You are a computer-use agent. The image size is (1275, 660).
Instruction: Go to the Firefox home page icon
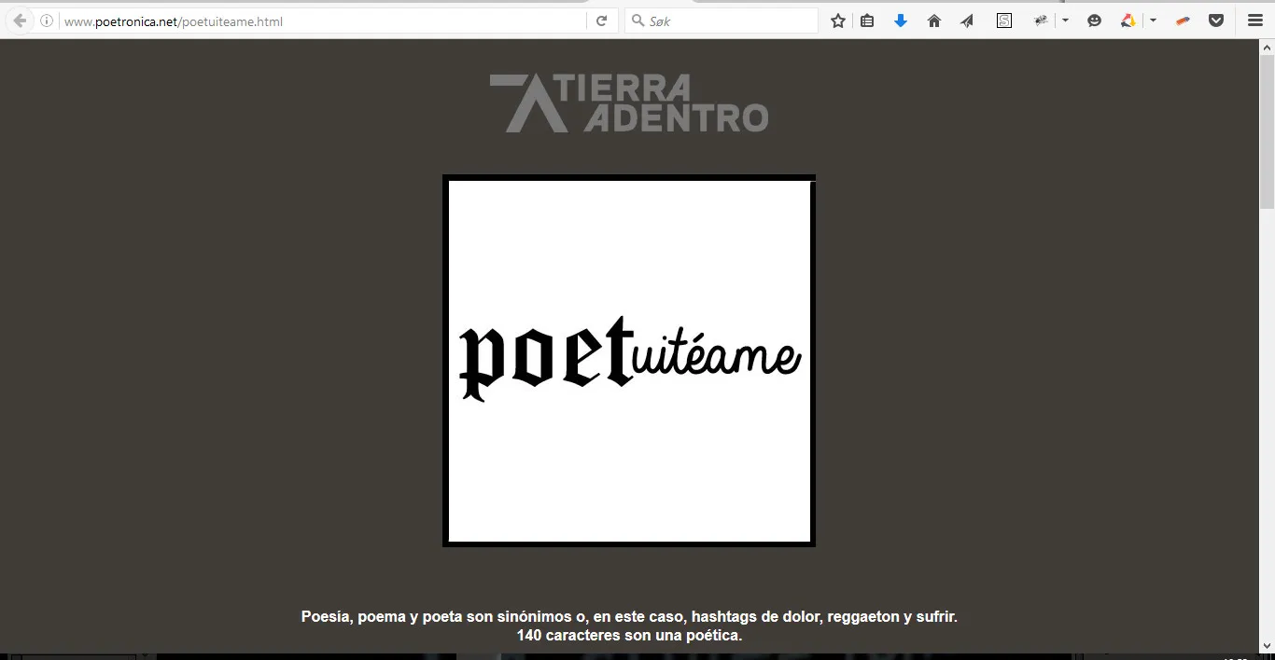tap(933, 21)
